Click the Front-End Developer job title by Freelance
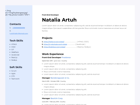Screen dimensions: 140x105 52,58
